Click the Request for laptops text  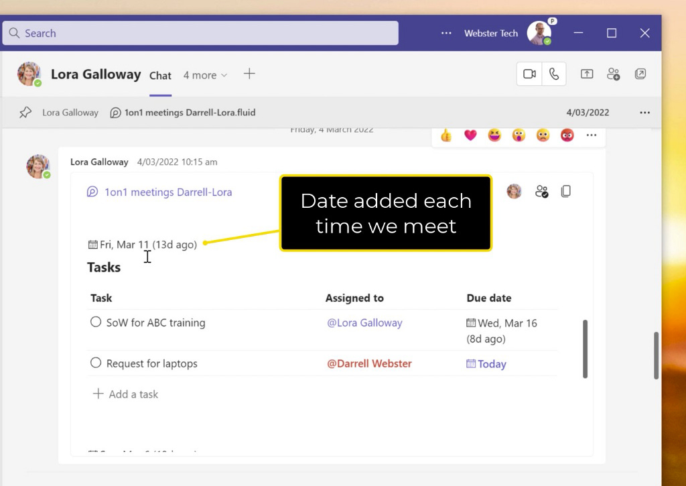pyautogui.click(x=152, y=363)
